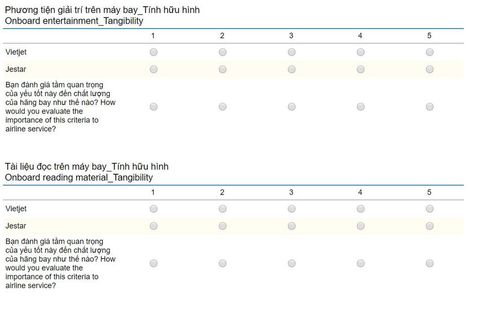Give Vietjet 5 for onboard reading material
Viewport: 479px width, 312px height.
click(429, 209)
